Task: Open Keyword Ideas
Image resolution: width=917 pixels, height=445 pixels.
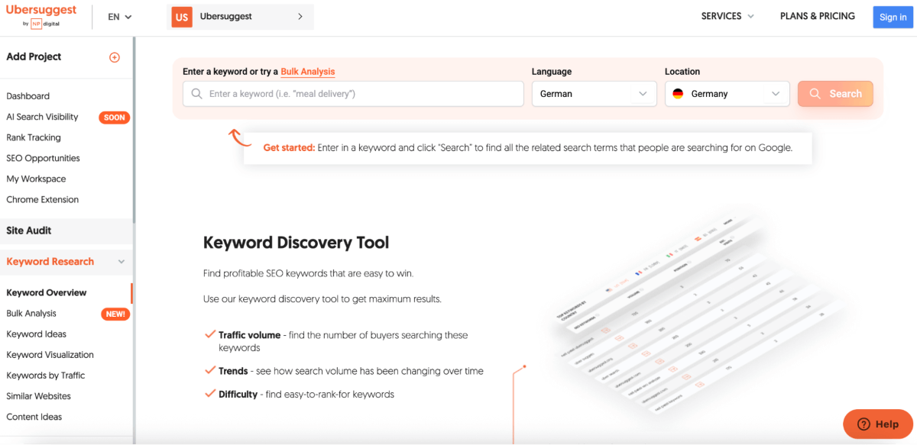Action: tap(36, 334)
